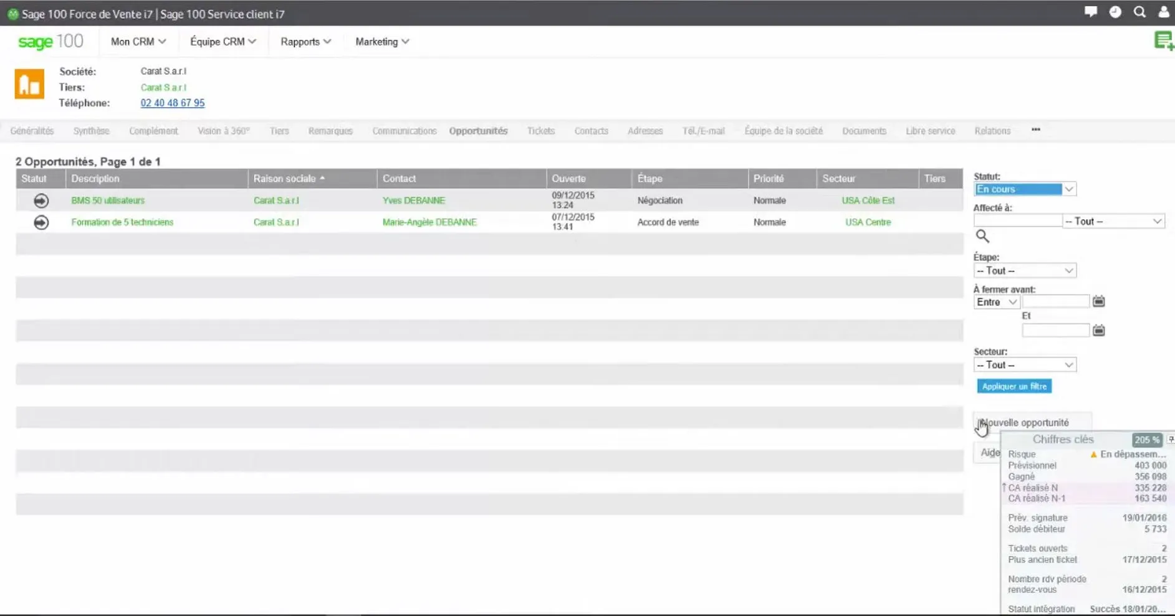Click the magnifier icon under Affecté à

[982, 236]
